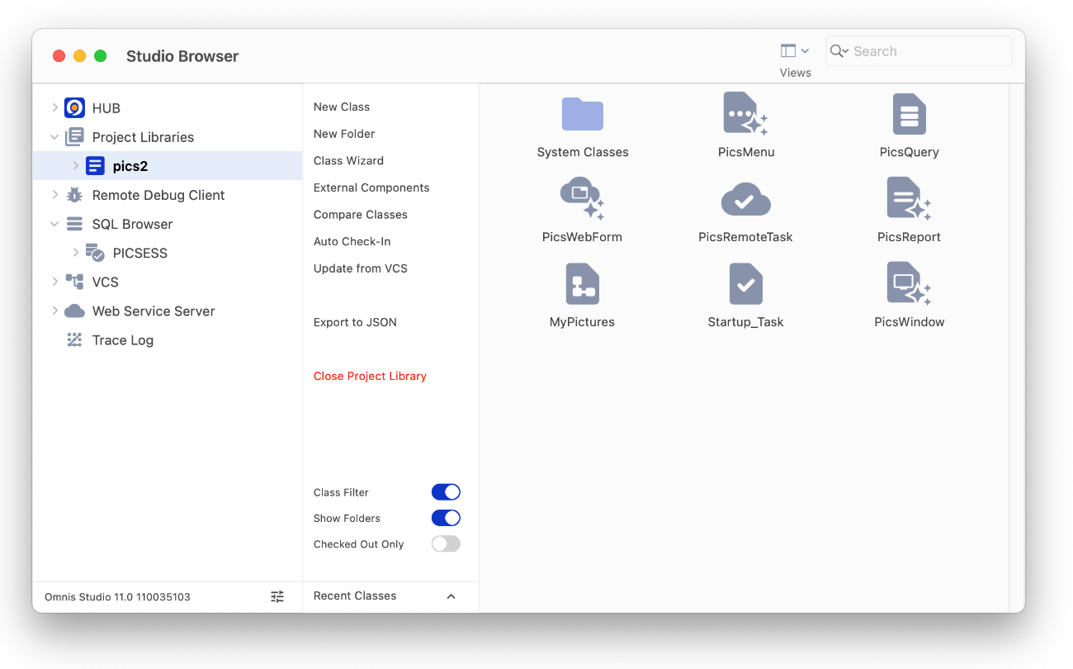Click the PicsWindow label
The height and width of the screenshot is (669, 1073).
coord(909,322)
